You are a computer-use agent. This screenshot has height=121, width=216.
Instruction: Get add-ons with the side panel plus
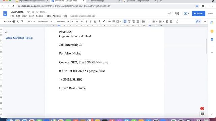(212, 53)
